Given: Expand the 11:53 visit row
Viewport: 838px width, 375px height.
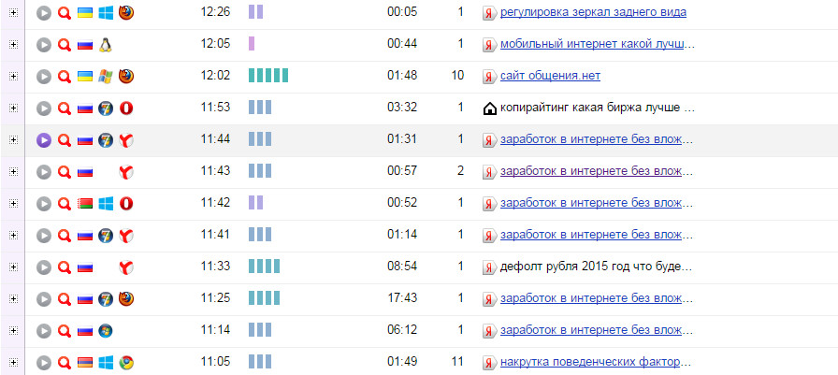Looking at the screenshot, I should click(x=13, y=108).
